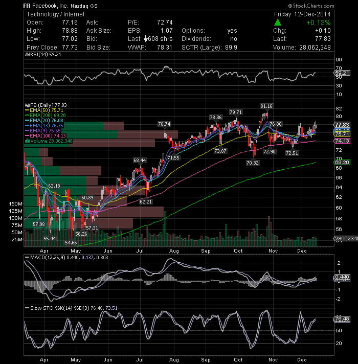Click the 75.71 EMA axis tag
This screenshot has height=364, width=358.
[342, 134]
